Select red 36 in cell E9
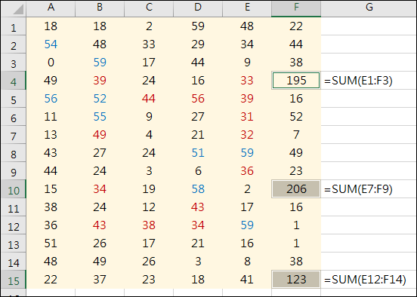This screenshot has height=297, width=417. tap(247, 171)
